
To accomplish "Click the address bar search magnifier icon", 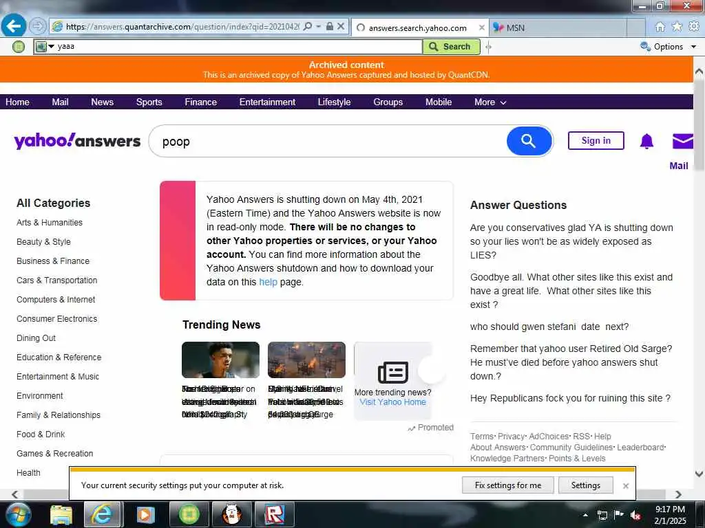I will (x=308, y=27).
